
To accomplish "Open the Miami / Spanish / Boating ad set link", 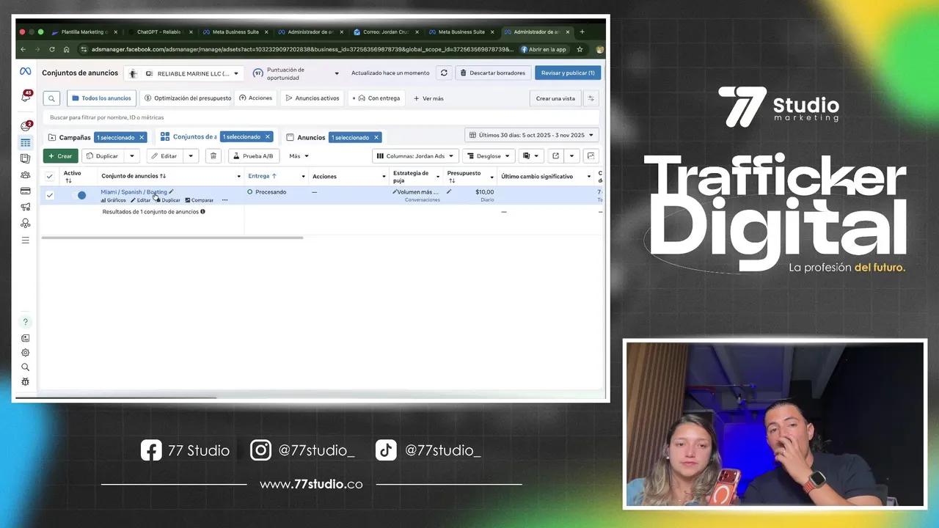I will click(x=134, y=191).
